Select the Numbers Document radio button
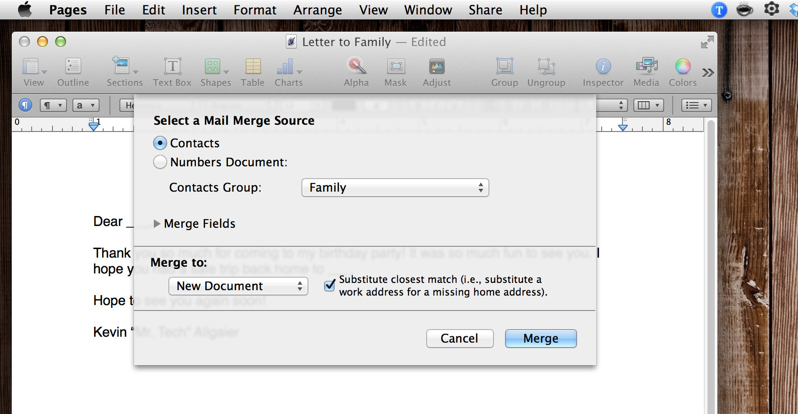Image resolution: width=798 pixels, height=414 pixels. (x=160, y=162)
